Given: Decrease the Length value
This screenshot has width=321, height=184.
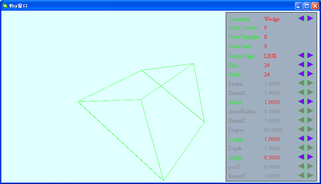Looking at the screenshot, I should tap(301, 139).
